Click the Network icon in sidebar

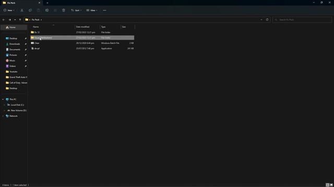click(x=7, y=116)
